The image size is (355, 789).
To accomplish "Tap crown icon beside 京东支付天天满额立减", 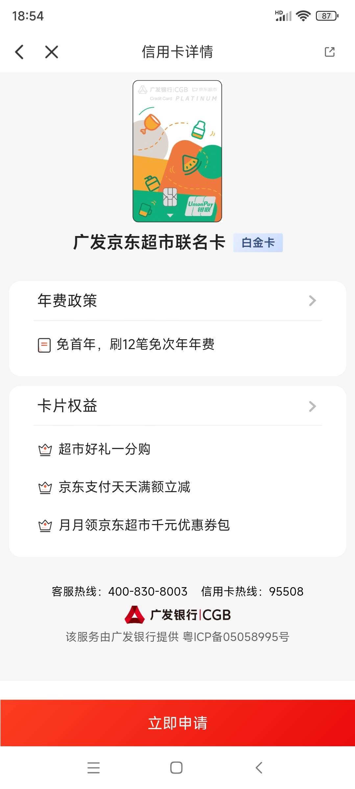I will click(45, 488).
